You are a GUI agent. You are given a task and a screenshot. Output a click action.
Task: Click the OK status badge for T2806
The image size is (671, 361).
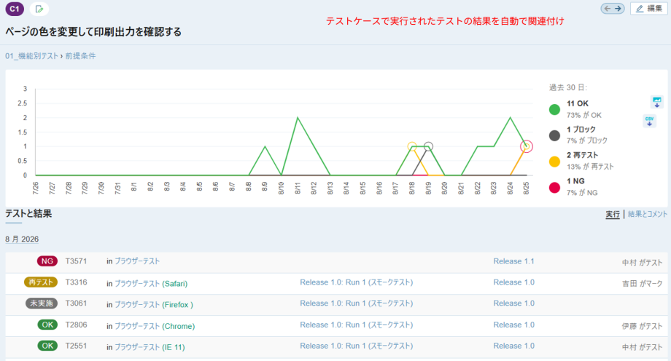click(x=47, y=325)
